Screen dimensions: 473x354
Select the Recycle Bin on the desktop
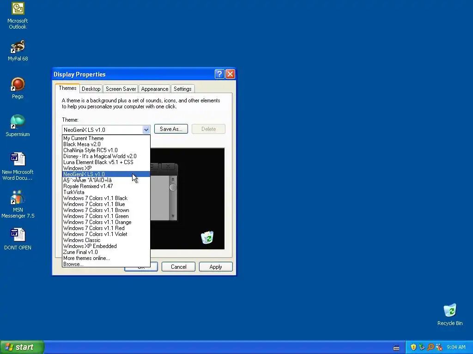pos(450,315)
